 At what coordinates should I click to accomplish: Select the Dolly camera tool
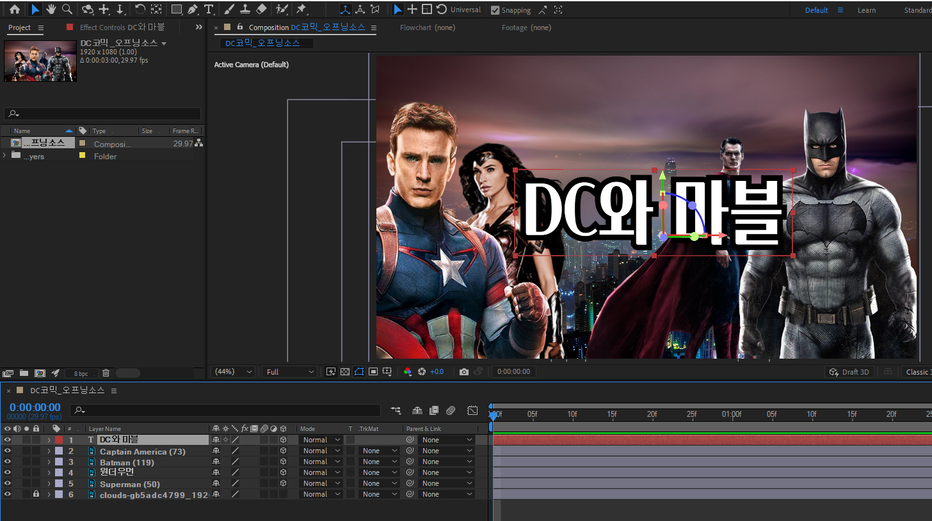pos(120,10)
